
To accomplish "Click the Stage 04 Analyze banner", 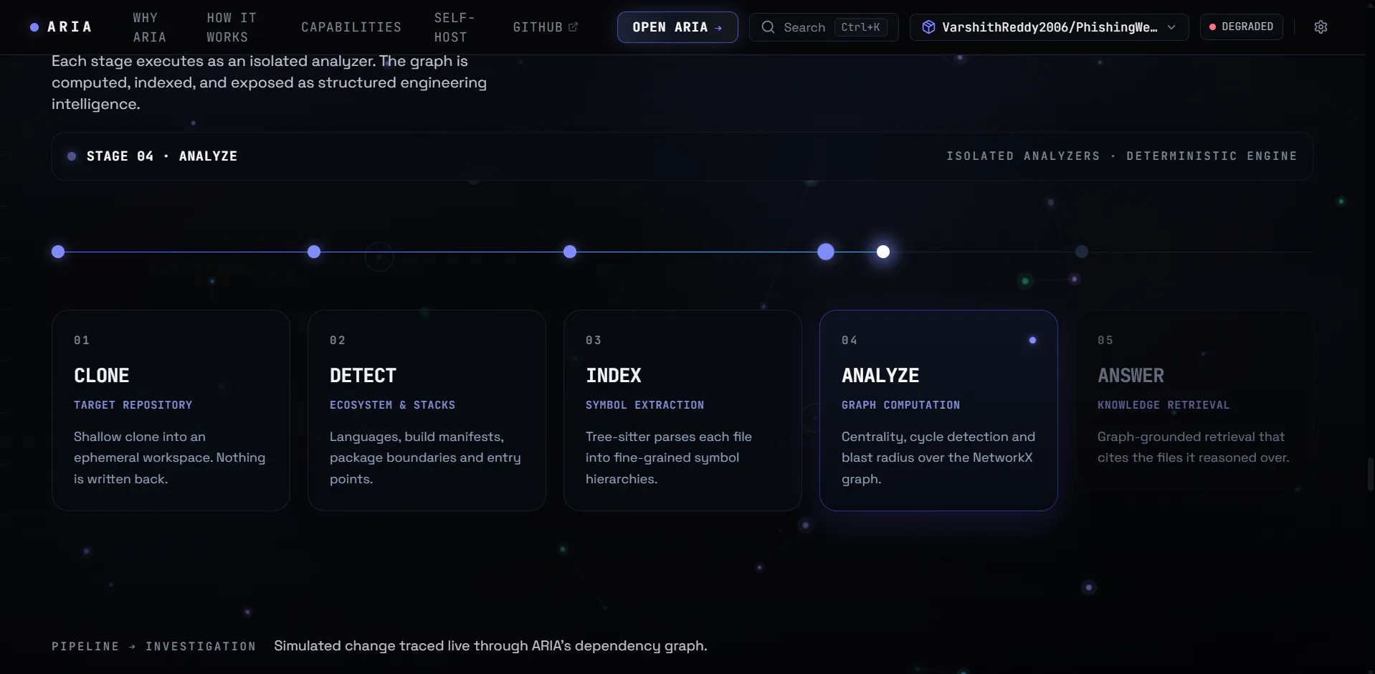I will click(x=682, y=156).
